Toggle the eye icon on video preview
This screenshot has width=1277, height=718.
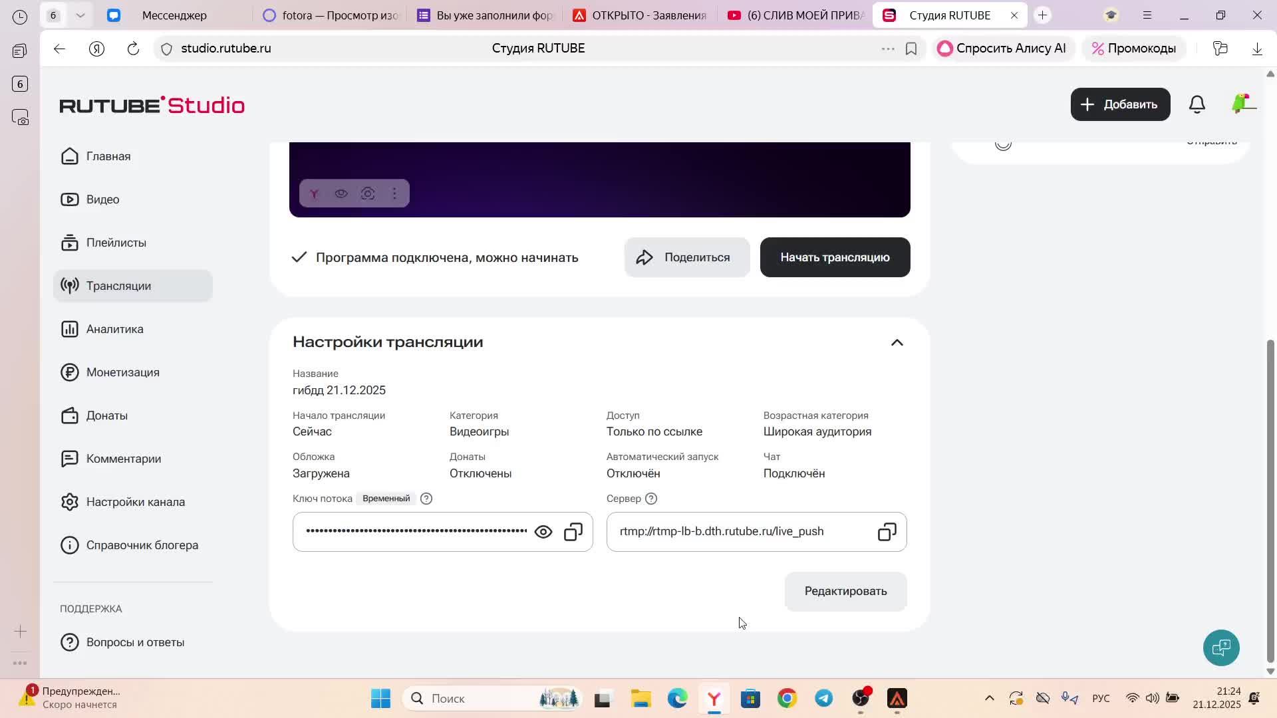coord(341,193)
